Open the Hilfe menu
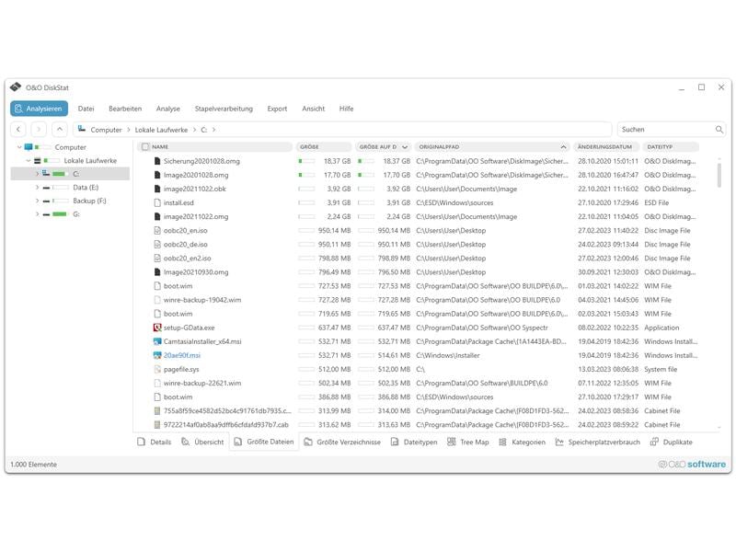 pyautogui.click(x=347, y=109)
